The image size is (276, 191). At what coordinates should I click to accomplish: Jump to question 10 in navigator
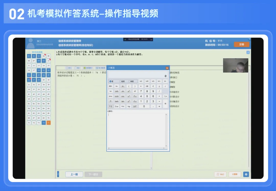pyautogui.click(x=49, y=61)
